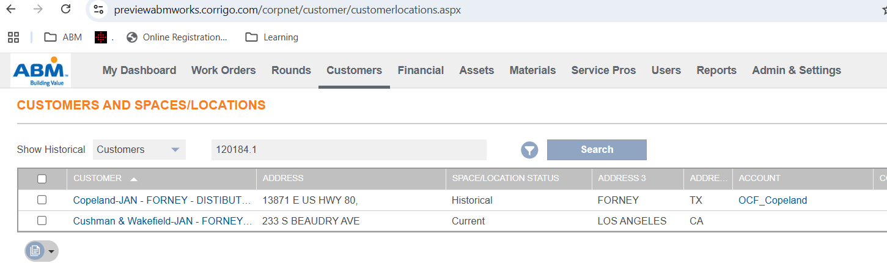Sort by the CUSTOMER column arrow
The width and height of the screenshot is (887, 263).
tap(134, 179)
